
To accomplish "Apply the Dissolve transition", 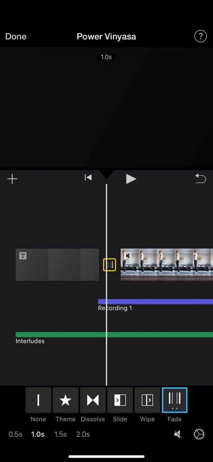I will (x=93, y=400).
